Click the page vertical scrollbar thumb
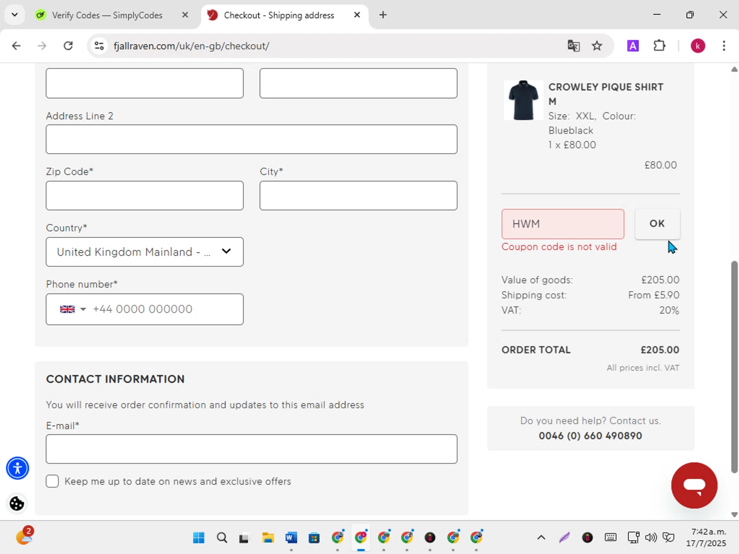The height and width of the screenshot is (554, 739). (734, 367)
